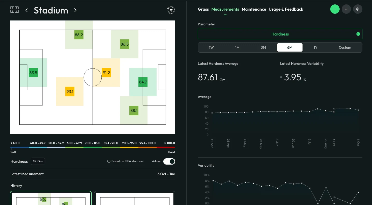
Task: Select the 1Y time range
Action: 315,47
